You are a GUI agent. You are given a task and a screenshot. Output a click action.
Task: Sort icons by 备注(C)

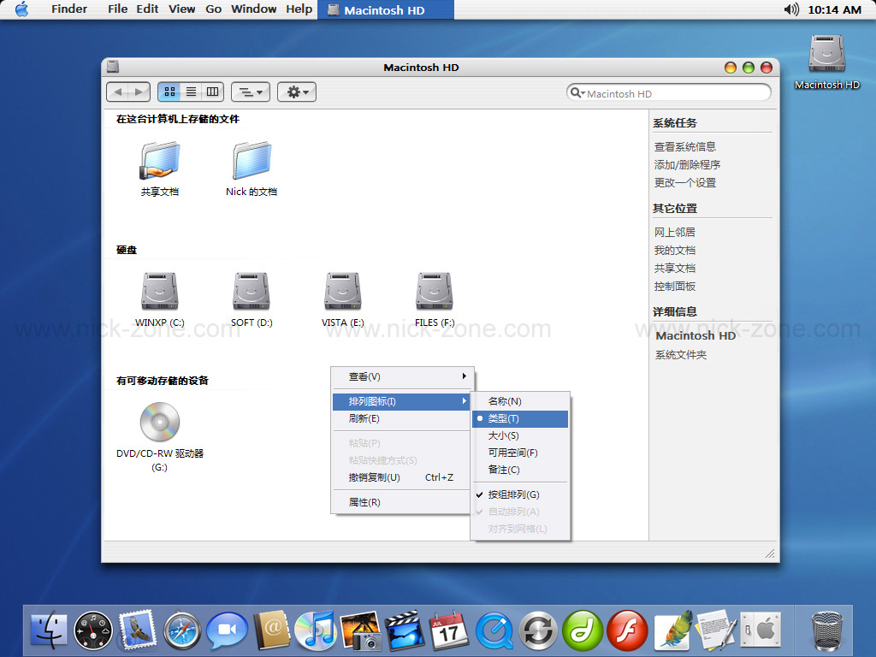(520, 470)
